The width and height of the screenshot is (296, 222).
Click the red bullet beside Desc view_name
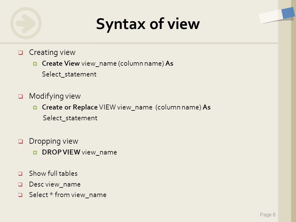[x=20, y=184]
